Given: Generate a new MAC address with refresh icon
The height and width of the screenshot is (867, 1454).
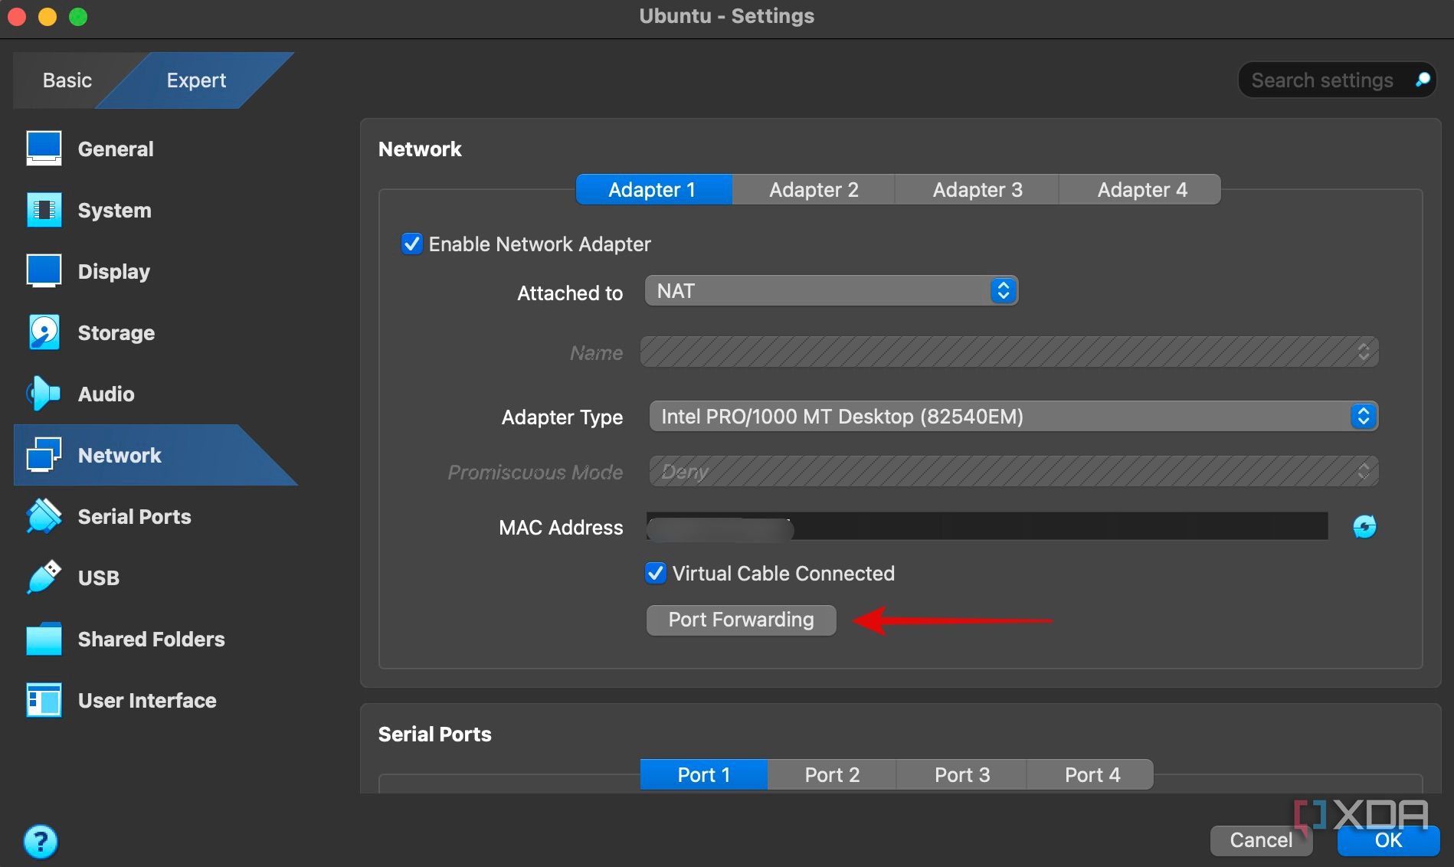Looking at the screenshot, I should 1364,527.
